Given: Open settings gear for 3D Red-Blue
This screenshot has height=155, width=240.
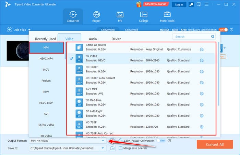Looking at the screenshot, I should [x=202, y=105].
